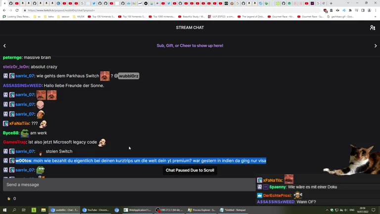Open a new browser tab

click(x=331, y=3)
